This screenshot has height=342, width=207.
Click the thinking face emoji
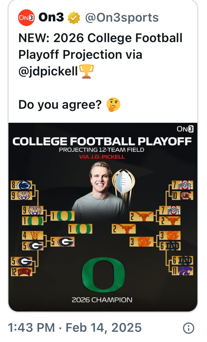point(113,104)
